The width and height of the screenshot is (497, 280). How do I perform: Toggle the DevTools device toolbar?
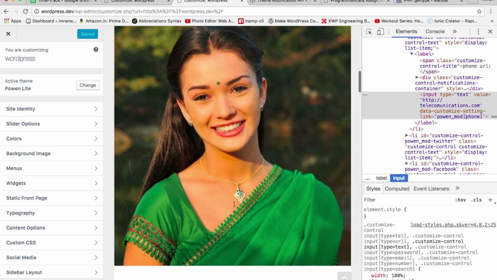point(381,31)
